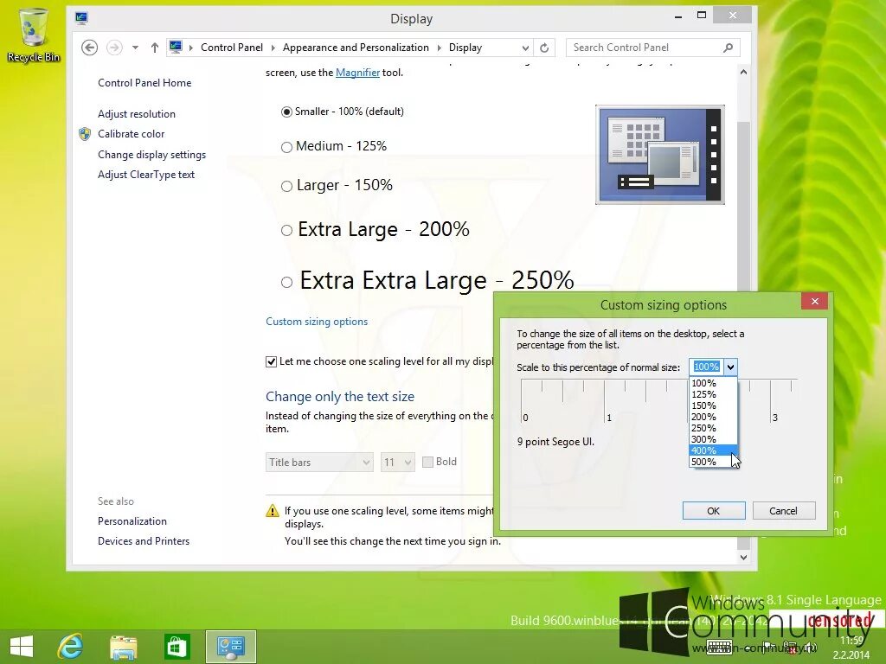
Task: Select Appearance and Personalization breadcrumb
Action: [356, 48]
